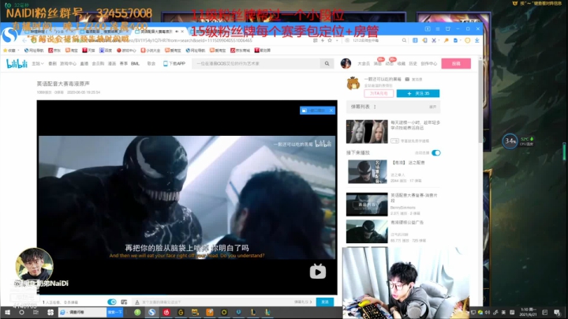Open 会员购 in bilibili nav
This screenshot has width=568, height=319.
tap(98, 63)
